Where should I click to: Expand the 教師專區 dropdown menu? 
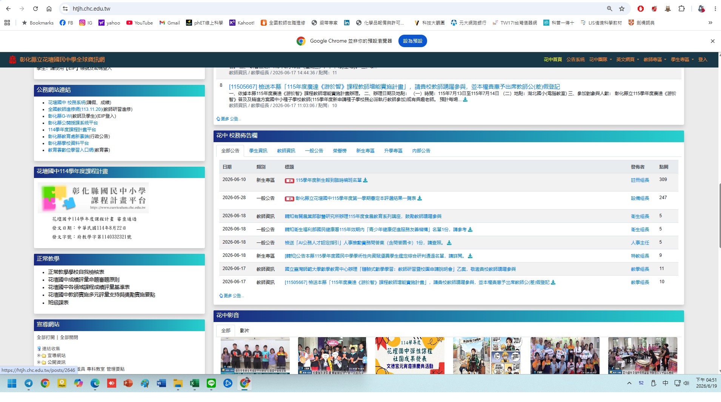pyautogui.click(x=655, y=60)
